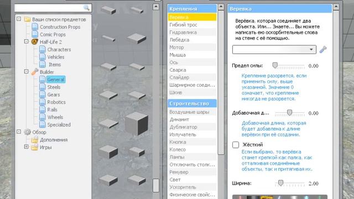
Task: Collapse the Ваши списки предметов tree node
Action: [x=19, y=19]
